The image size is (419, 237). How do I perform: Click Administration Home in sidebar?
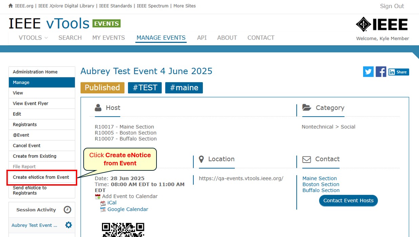pos(42,72)
